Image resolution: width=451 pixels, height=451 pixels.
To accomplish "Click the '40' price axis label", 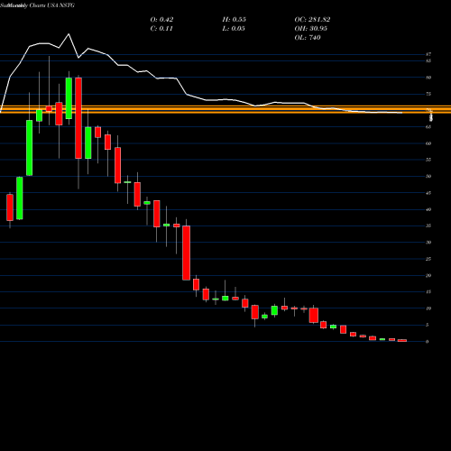I will click(x=428, y=209).
